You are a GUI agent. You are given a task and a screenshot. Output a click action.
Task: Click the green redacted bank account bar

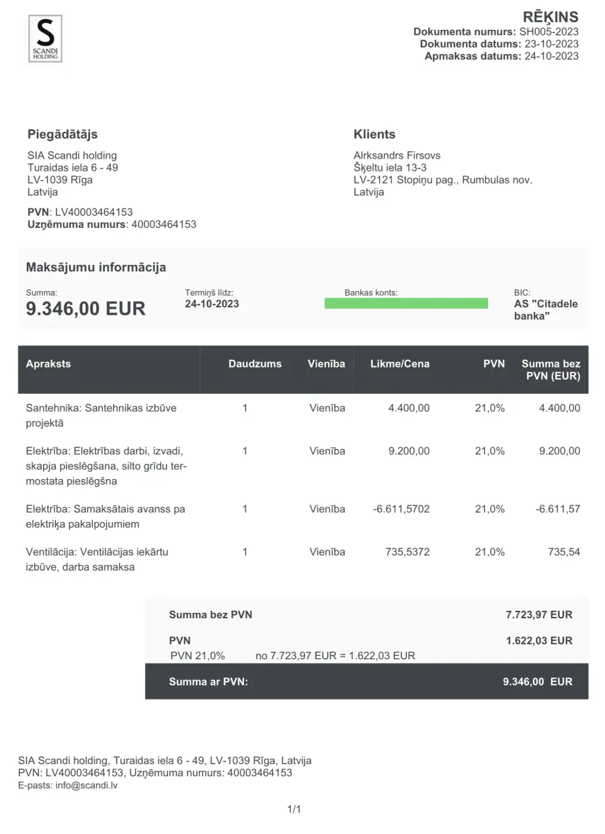pyautogui.click(x=406, y=304)
